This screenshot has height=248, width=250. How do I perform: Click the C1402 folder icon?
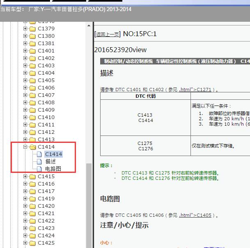(x=32, y=58)
